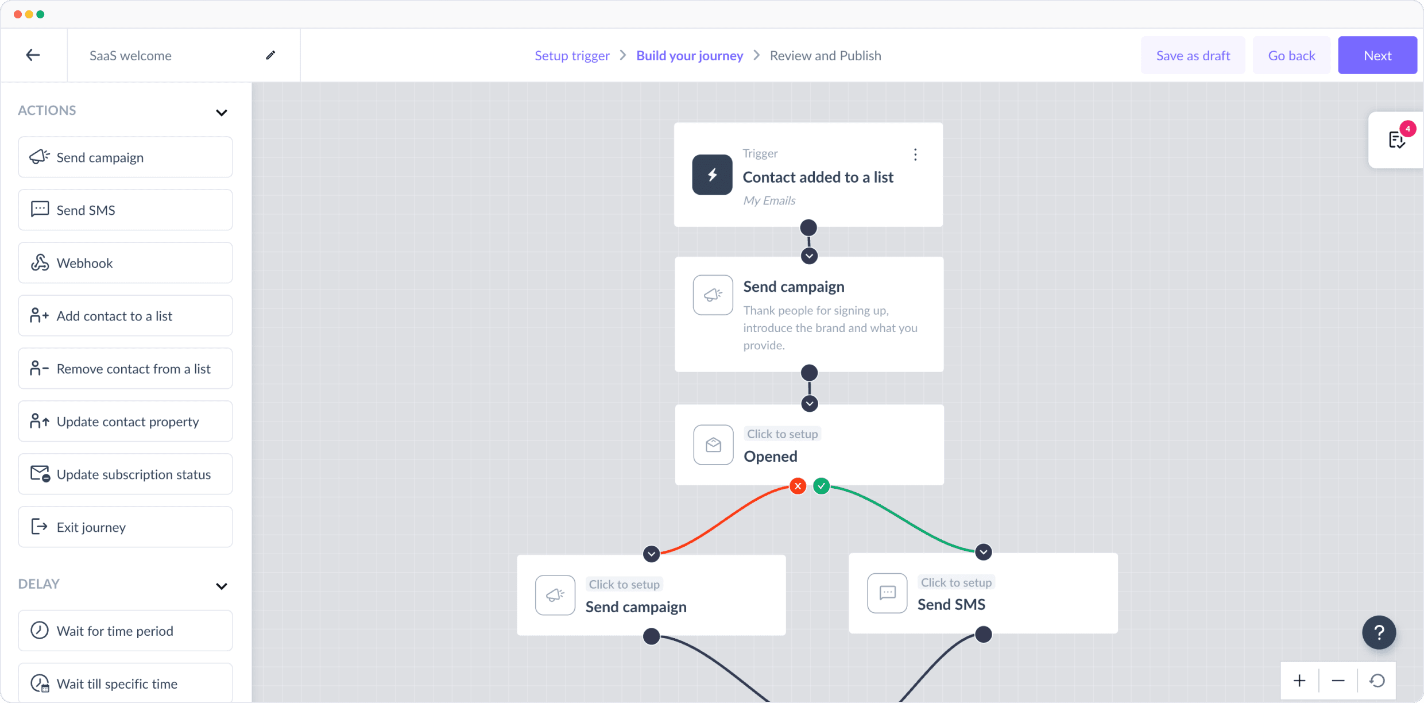This screenshot has width=1424, height=703.
Task: Select the green Yes branch connector
Action: pos(822,486)
